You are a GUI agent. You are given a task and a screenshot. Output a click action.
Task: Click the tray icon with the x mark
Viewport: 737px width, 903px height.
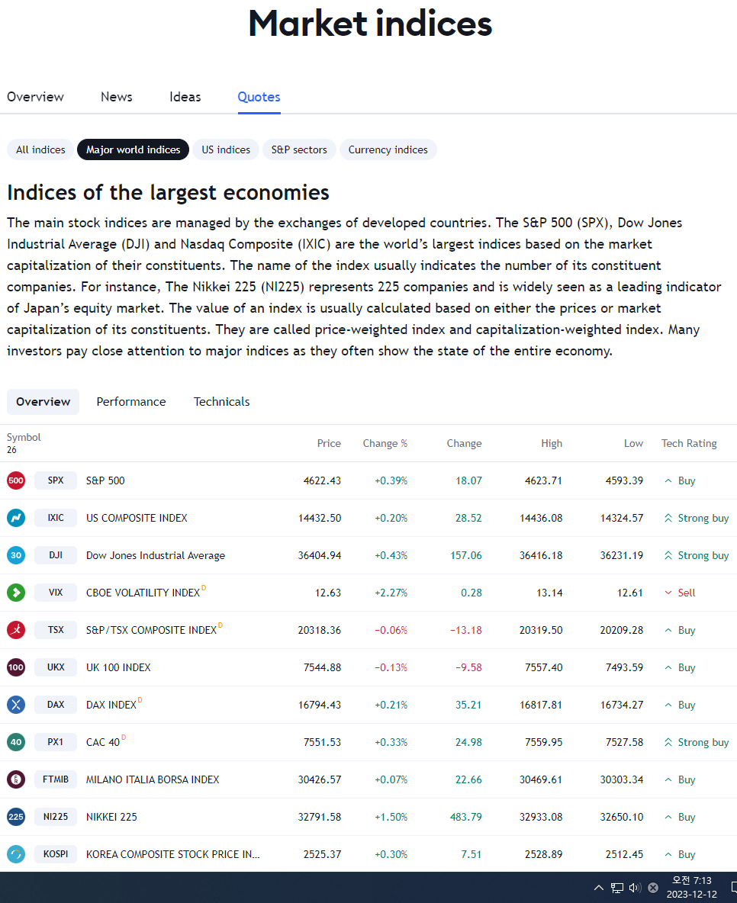(653, 888)
